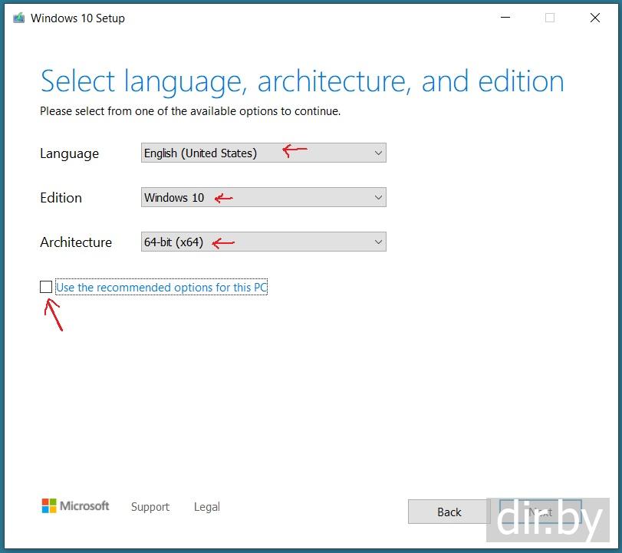Tick the recommended options checkbox
Image resolution: width=622 pixels, height=553 pixels.
46,287
